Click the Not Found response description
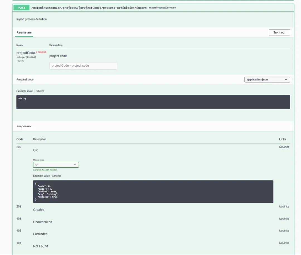Image resolution: width=301 pixels, height=255 pixels. [x=40, y=246]
